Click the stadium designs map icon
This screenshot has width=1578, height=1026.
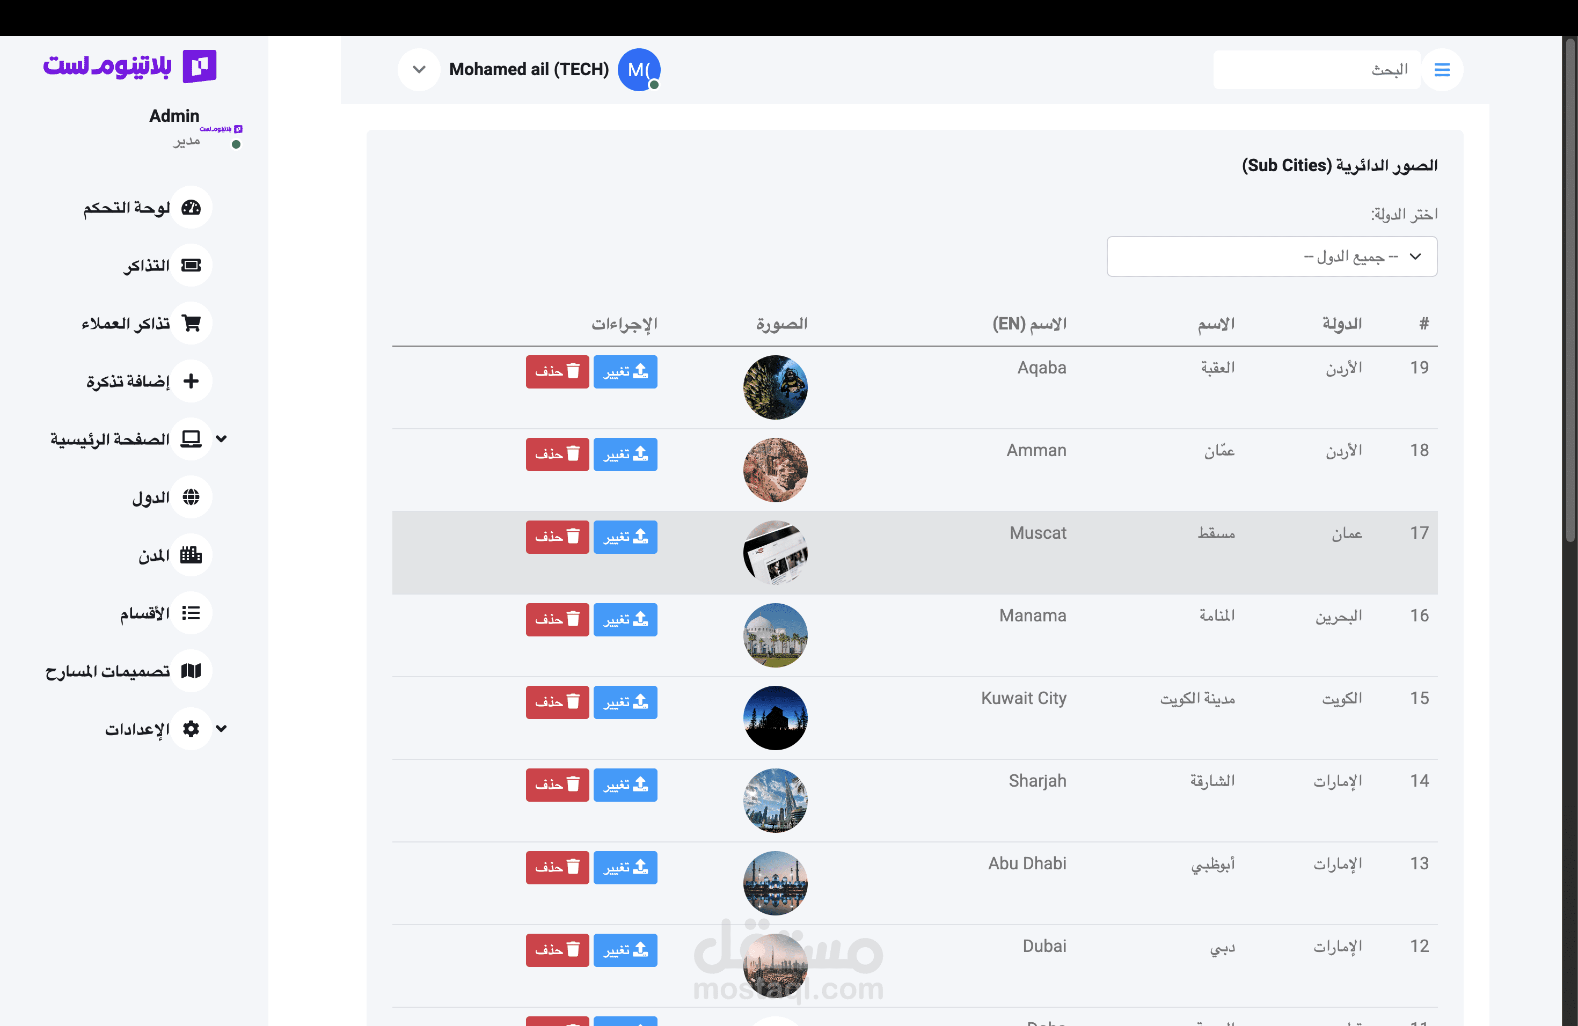191,671
